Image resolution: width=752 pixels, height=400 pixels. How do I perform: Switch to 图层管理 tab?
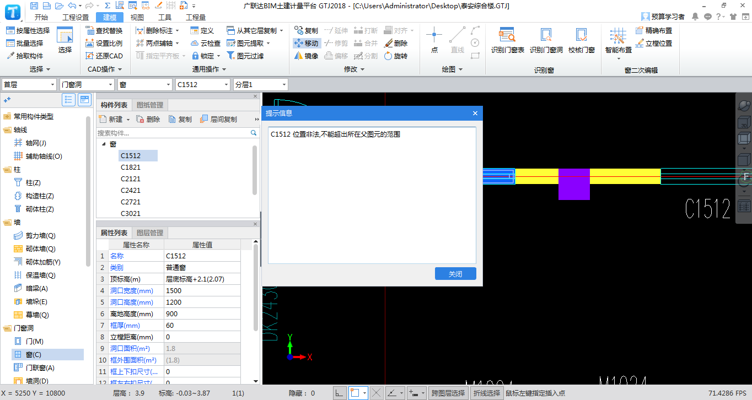pos(150,233)
